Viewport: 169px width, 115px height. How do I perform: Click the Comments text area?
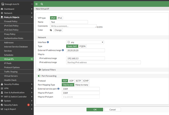point(73,26)
